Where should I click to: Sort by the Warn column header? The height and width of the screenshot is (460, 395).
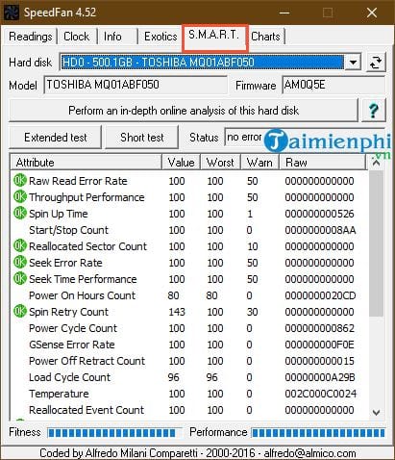pyautogui.click(x=259, y=163)
